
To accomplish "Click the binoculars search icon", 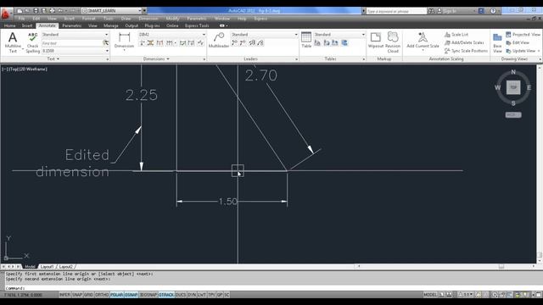I will point(431,11).
